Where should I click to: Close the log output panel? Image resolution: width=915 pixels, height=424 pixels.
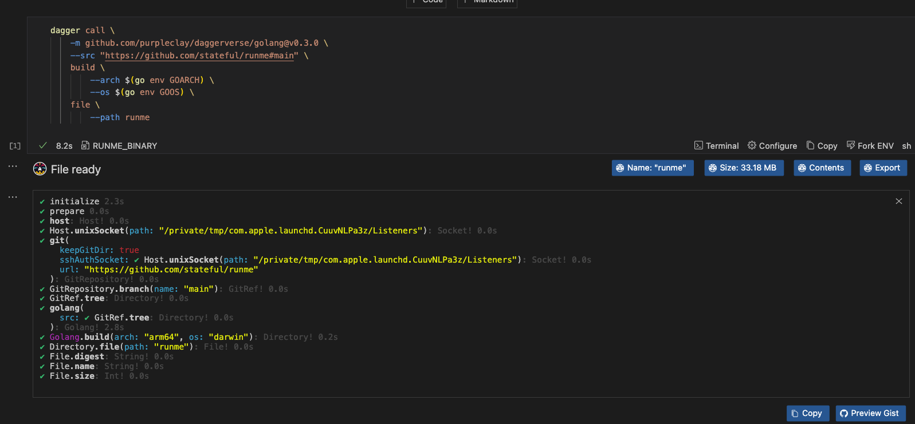pos(899,201)
